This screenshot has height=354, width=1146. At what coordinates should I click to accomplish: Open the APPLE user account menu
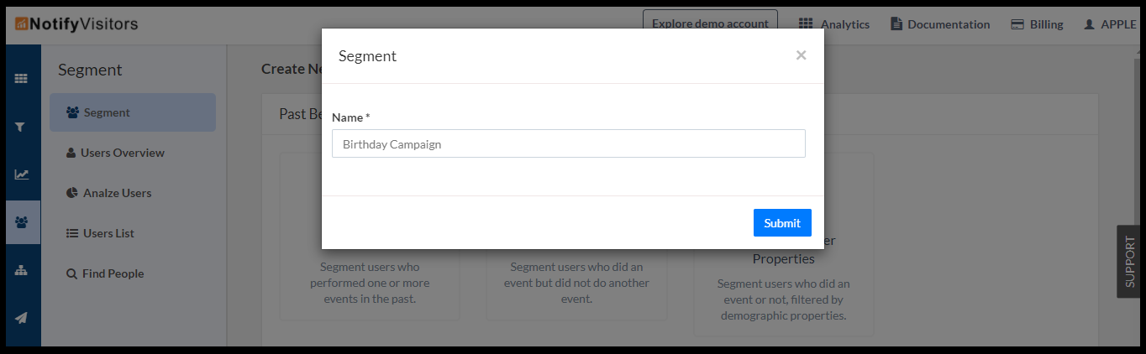pos(1109,24)
